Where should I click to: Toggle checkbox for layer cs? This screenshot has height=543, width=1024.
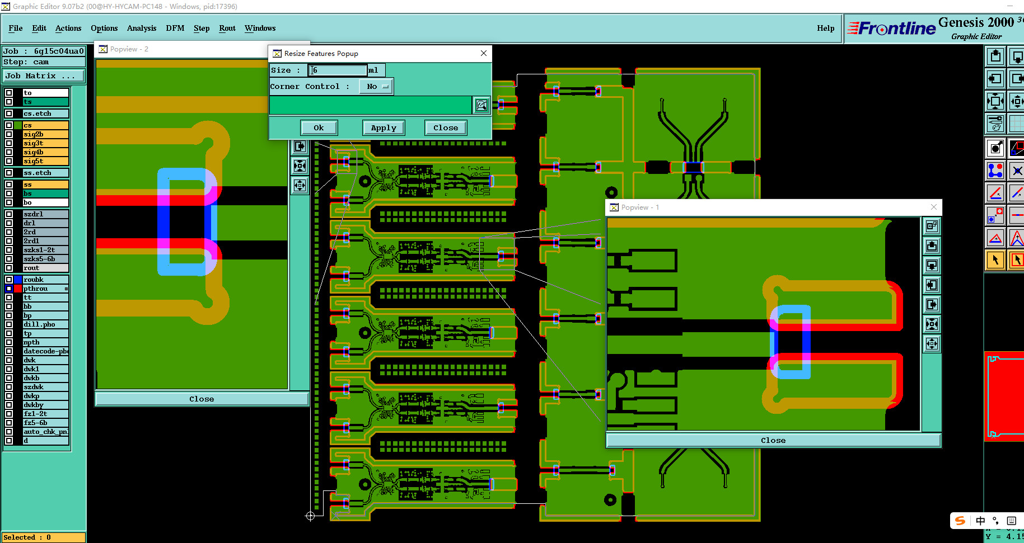click(9, 125)
